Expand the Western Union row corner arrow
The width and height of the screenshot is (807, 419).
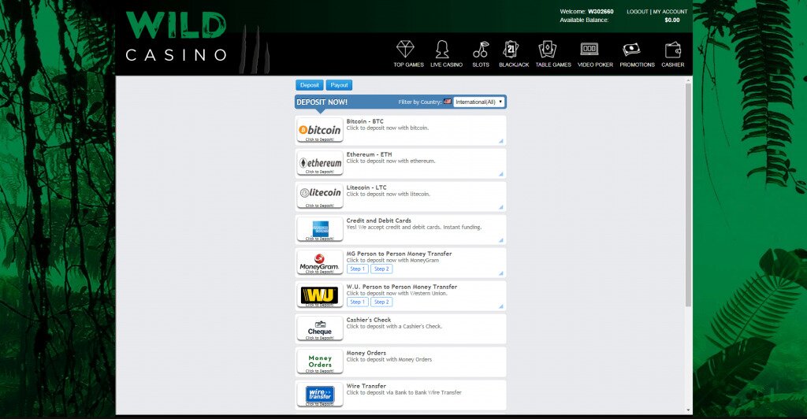(500, 306)
